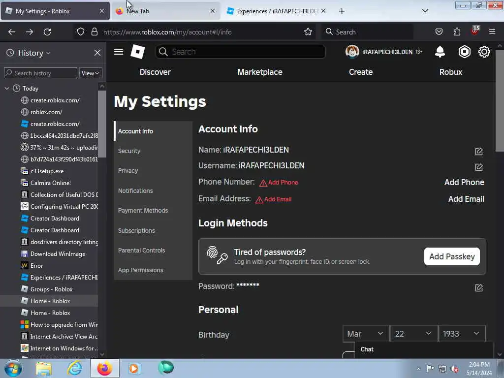Open the birthday month dropdown
The image size is (504, 378).
pos(366,334)
